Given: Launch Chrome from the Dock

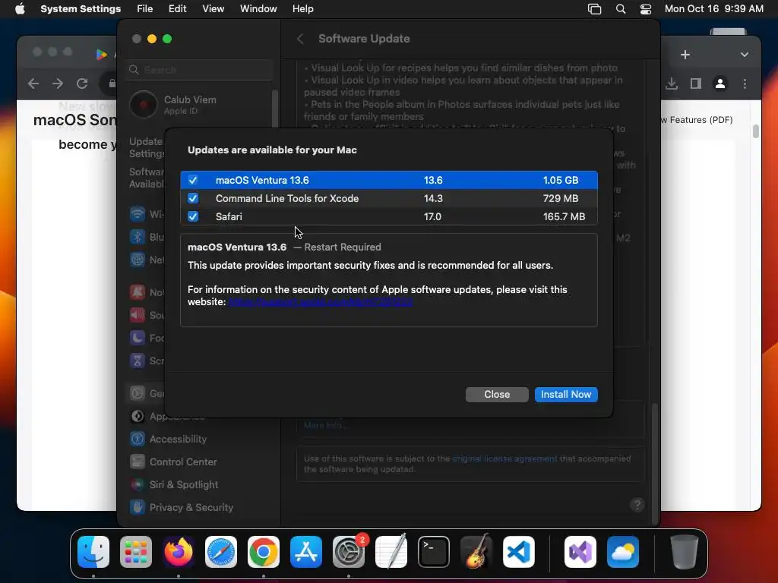Looking at the screenshot, I should [264, 552].
